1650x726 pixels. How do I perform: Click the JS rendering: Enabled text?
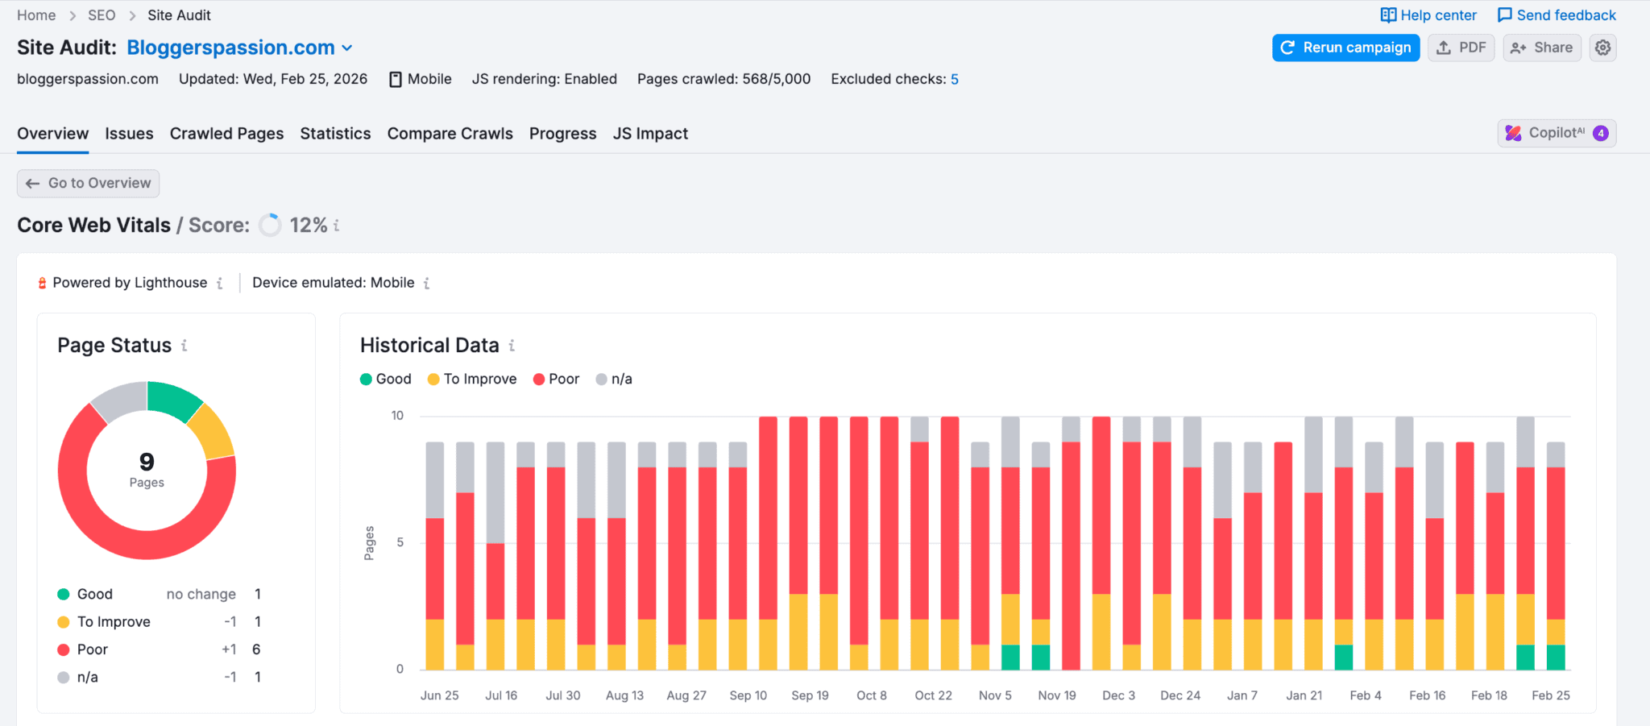click(x=545, y=79)
